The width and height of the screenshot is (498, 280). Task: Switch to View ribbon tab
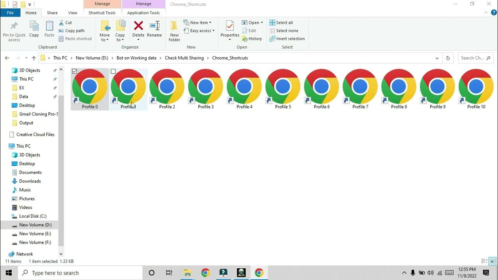click(x=73, y=12)
